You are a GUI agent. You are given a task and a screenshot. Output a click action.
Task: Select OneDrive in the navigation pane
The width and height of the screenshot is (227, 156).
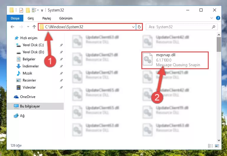(28, 97)
